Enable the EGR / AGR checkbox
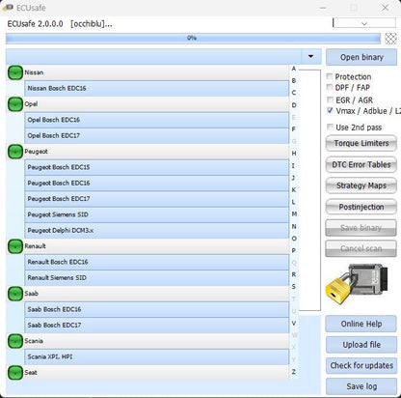This screenshot has height=398, width=401. pyautogui.click(x=330, y=99)
